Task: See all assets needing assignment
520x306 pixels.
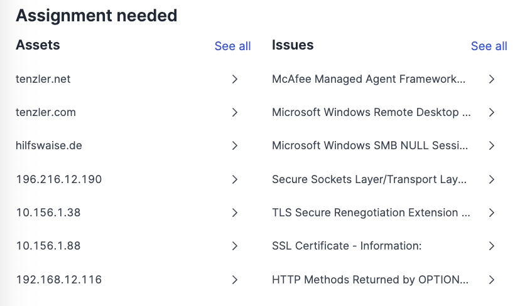Action: [x=232, y=46]
